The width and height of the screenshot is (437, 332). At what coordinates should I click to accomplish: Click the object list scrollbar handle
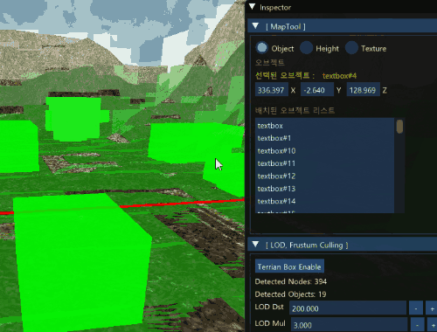pyautogui.click(x=399, y=127)
